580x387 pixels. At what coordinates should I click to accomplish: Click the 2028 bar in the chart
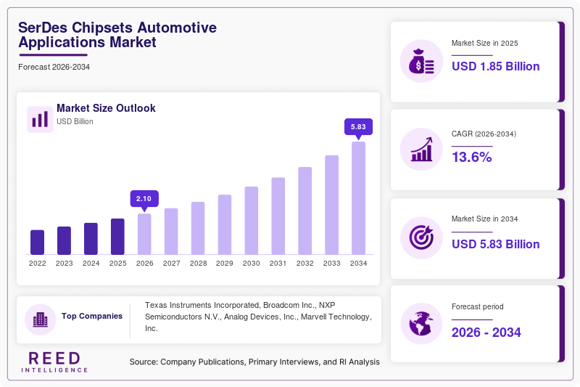(x=198, y=228)
